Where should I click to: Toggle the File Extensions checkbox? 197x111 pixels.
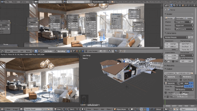point(181,76)
